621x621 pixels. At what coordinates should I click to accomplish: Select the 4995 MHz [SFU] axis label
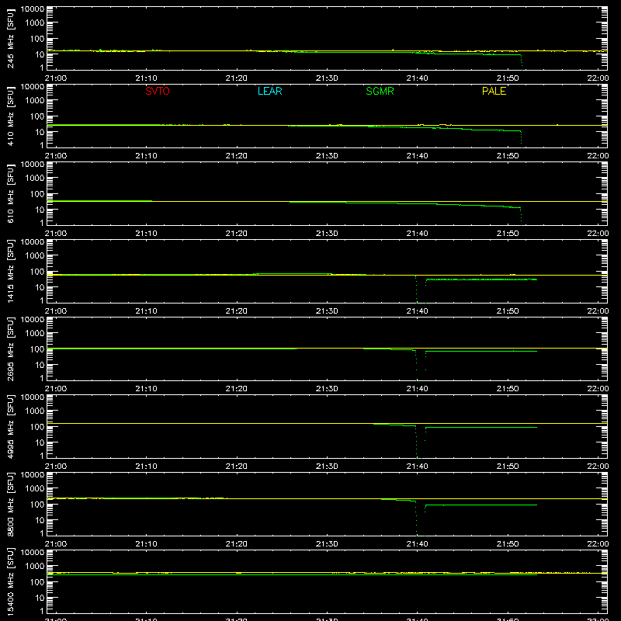tap(11, 426)
